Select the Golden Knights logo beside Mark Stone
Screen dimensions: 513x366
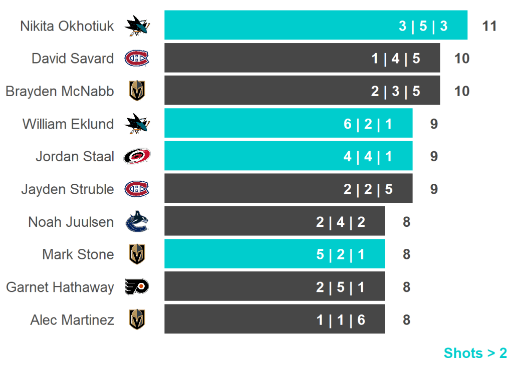click(x=137, y=254)
